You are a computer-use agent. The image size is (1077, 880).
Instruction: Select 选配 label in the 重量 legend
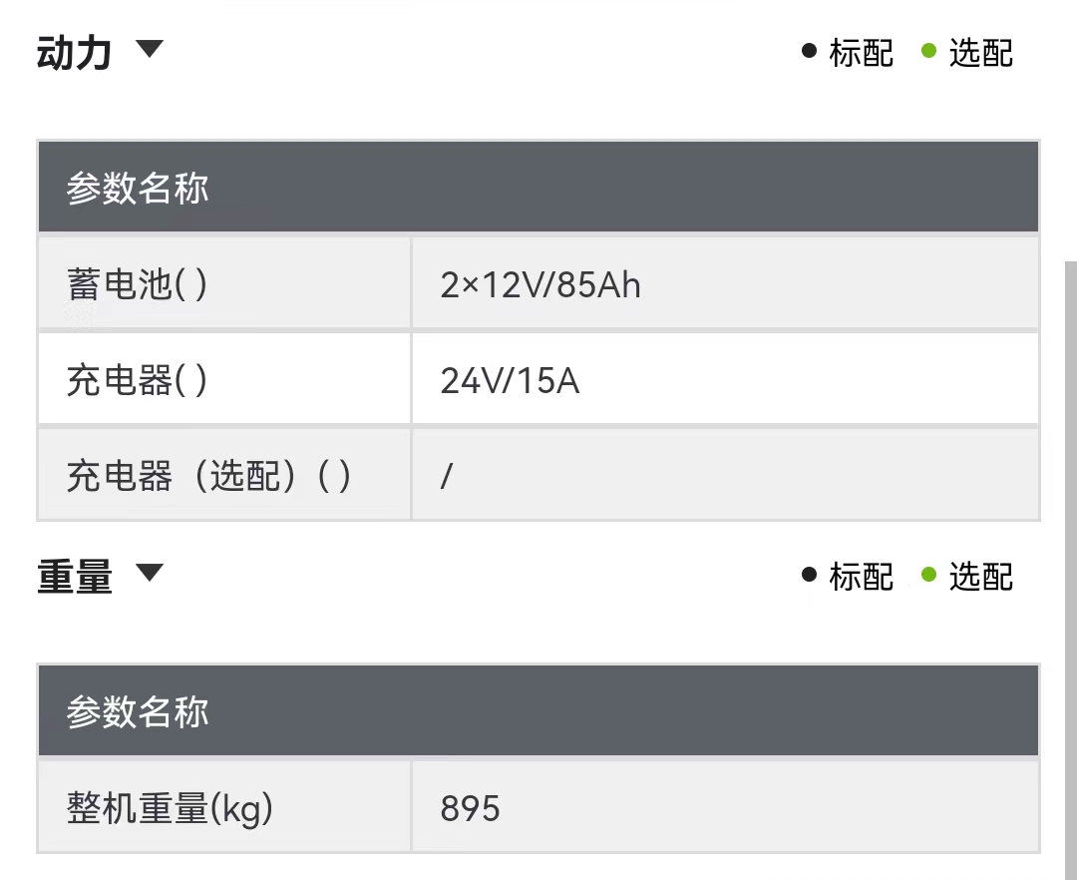981,577
